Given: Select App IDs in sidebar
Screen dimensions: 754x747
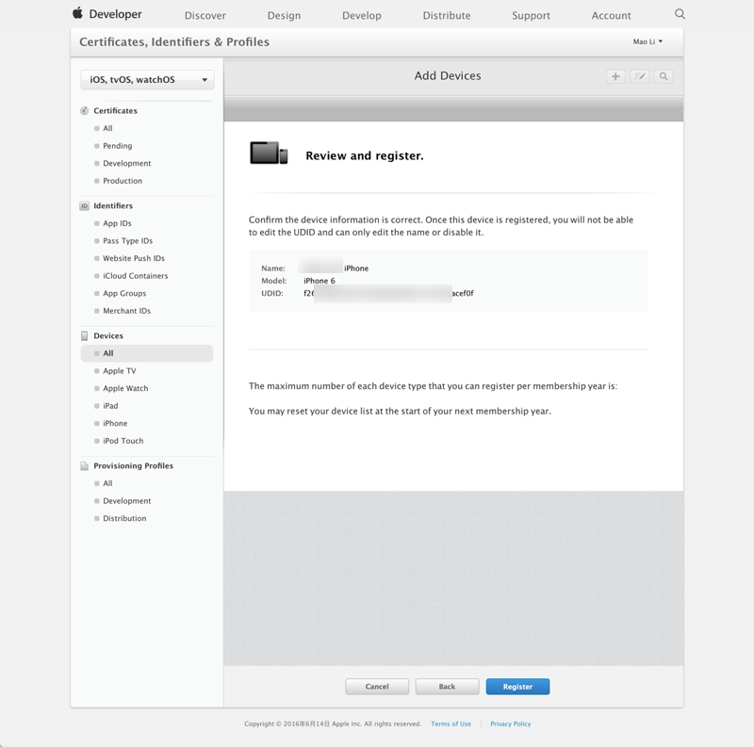Looking at the screenshot, I should pyautogui.click(x=117, y=223).
